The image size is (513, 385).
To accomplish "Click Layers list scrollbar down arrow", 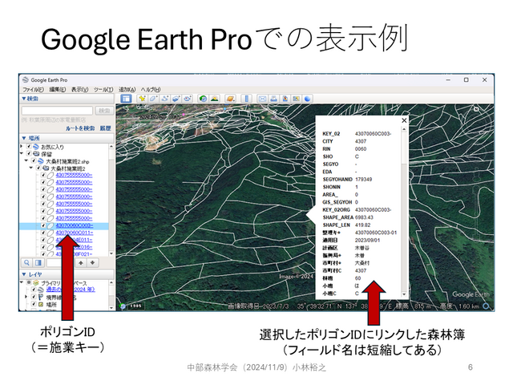I will coord(111,307).
